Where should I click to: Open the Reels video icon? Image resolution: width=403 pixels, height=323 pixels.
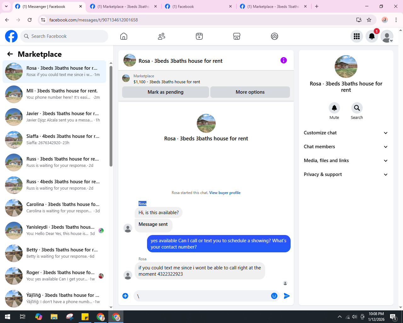point(199,36)
